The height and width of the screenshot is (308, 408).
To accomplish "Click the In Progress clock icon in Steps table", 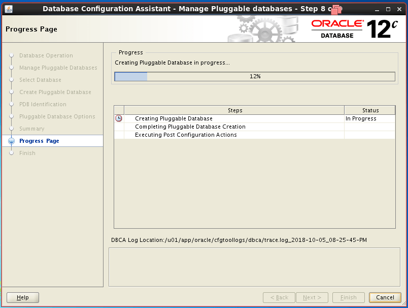I will [118, 118].
